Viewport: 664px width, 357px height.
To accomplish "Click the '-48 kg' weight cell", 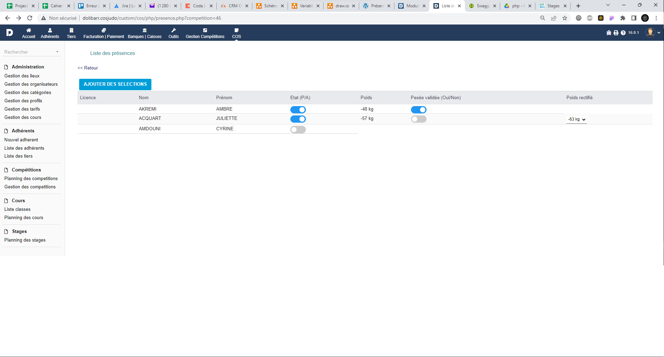I will pos(367,109).
